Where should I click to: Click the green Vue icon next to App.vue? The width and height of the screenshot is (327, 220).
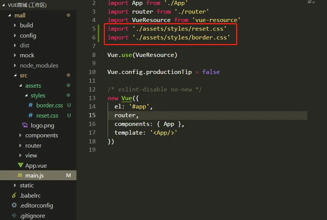pyautogui.click(x=20, y=165)
